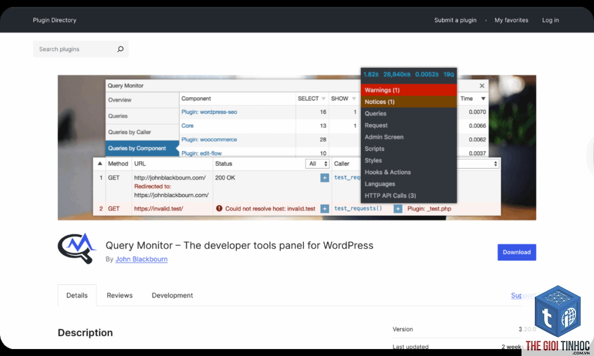Click the Core component link
This screenshot has height=356, width=594.
pyautogui.click(x=187, y=126)
